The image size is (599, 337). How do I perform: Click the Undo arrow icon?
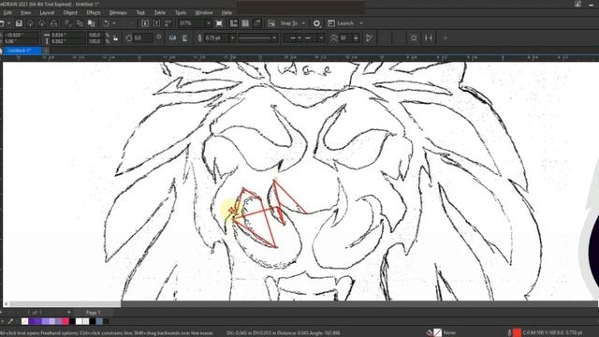(x=106, y=23)
